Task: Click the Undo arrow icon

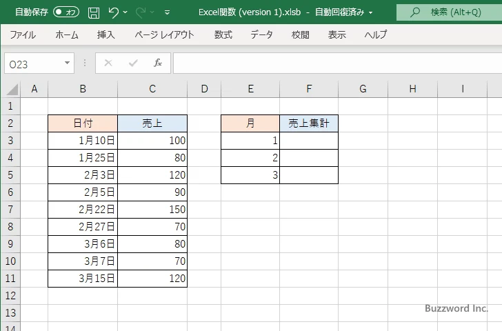Action: coord(113,12)
